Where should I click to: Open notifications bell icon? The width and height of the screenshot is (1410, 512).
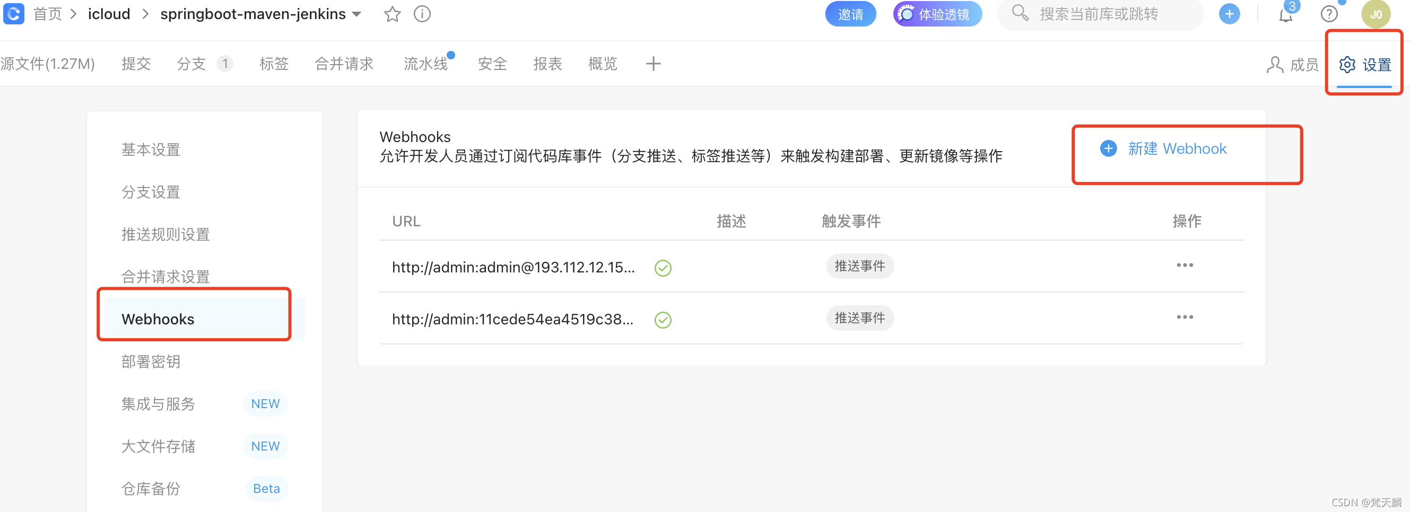1286,14
